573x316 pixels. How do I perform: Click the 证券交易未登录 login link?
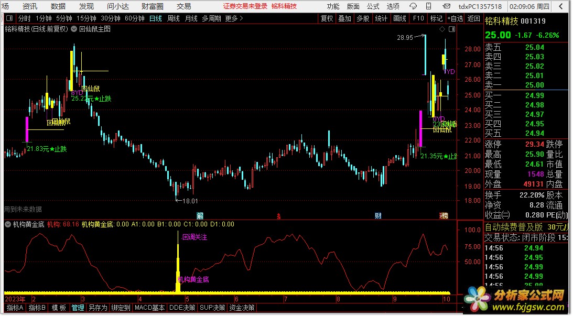point(245,6)
